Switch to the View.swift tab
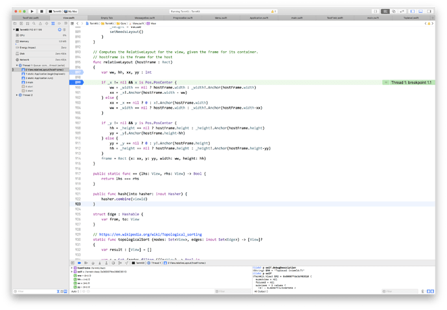The image size is (447, 310). pyautogui.click(x=69, y=18)
